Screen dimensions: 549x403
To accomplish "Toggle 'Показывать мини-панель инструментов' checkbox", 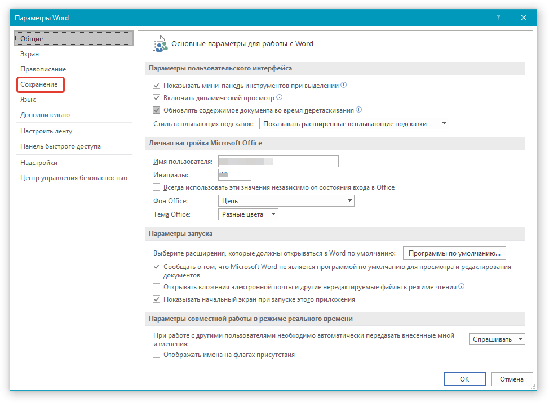I will point(157,86).
